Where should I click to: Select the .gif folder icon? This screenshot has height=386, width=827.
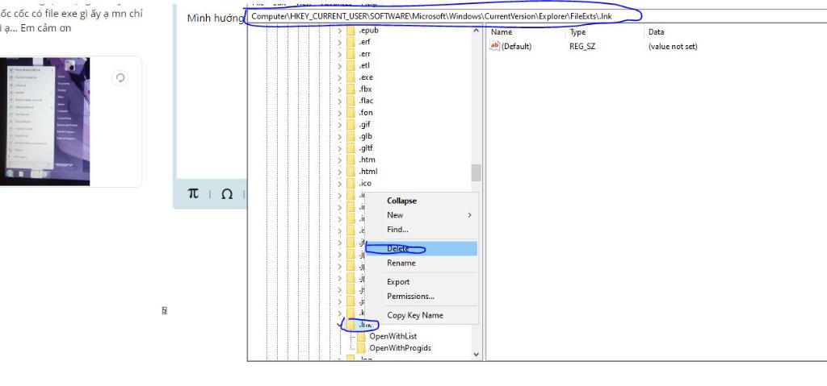351,125
